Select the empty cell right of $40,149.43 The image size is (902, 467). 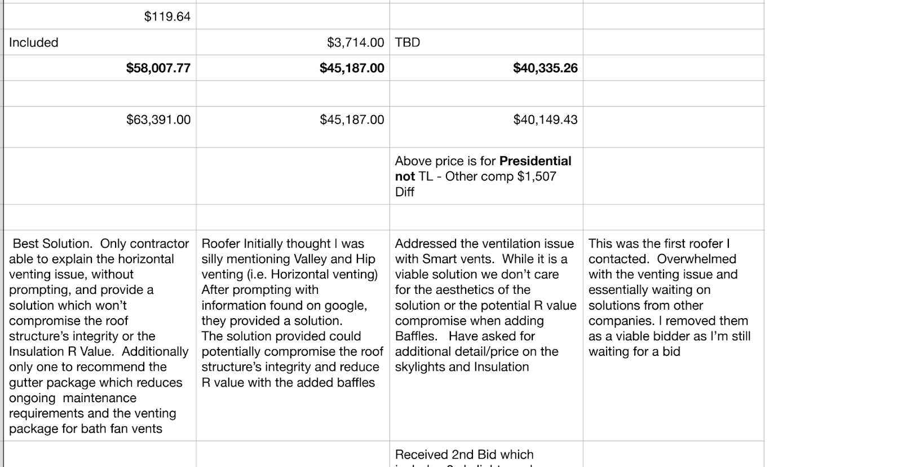tap(673, 120)
